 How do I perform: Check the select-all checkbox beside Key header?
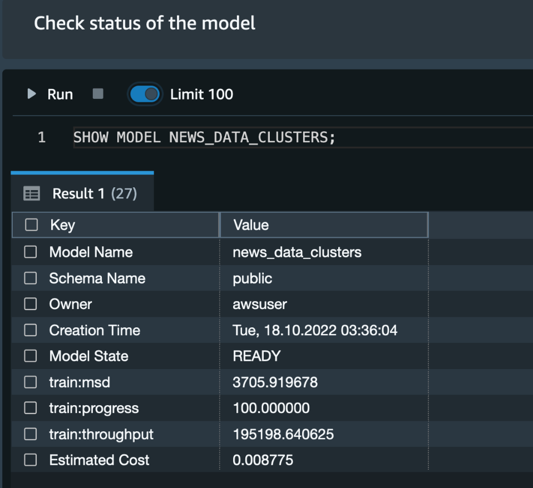click(x=31, y=225)
